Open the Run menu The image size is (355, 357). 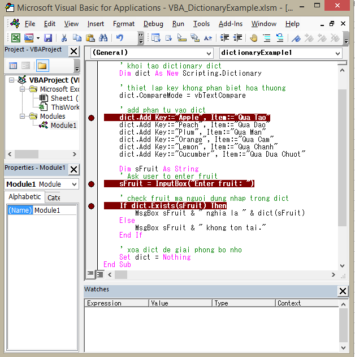click(x=178, y=24)
